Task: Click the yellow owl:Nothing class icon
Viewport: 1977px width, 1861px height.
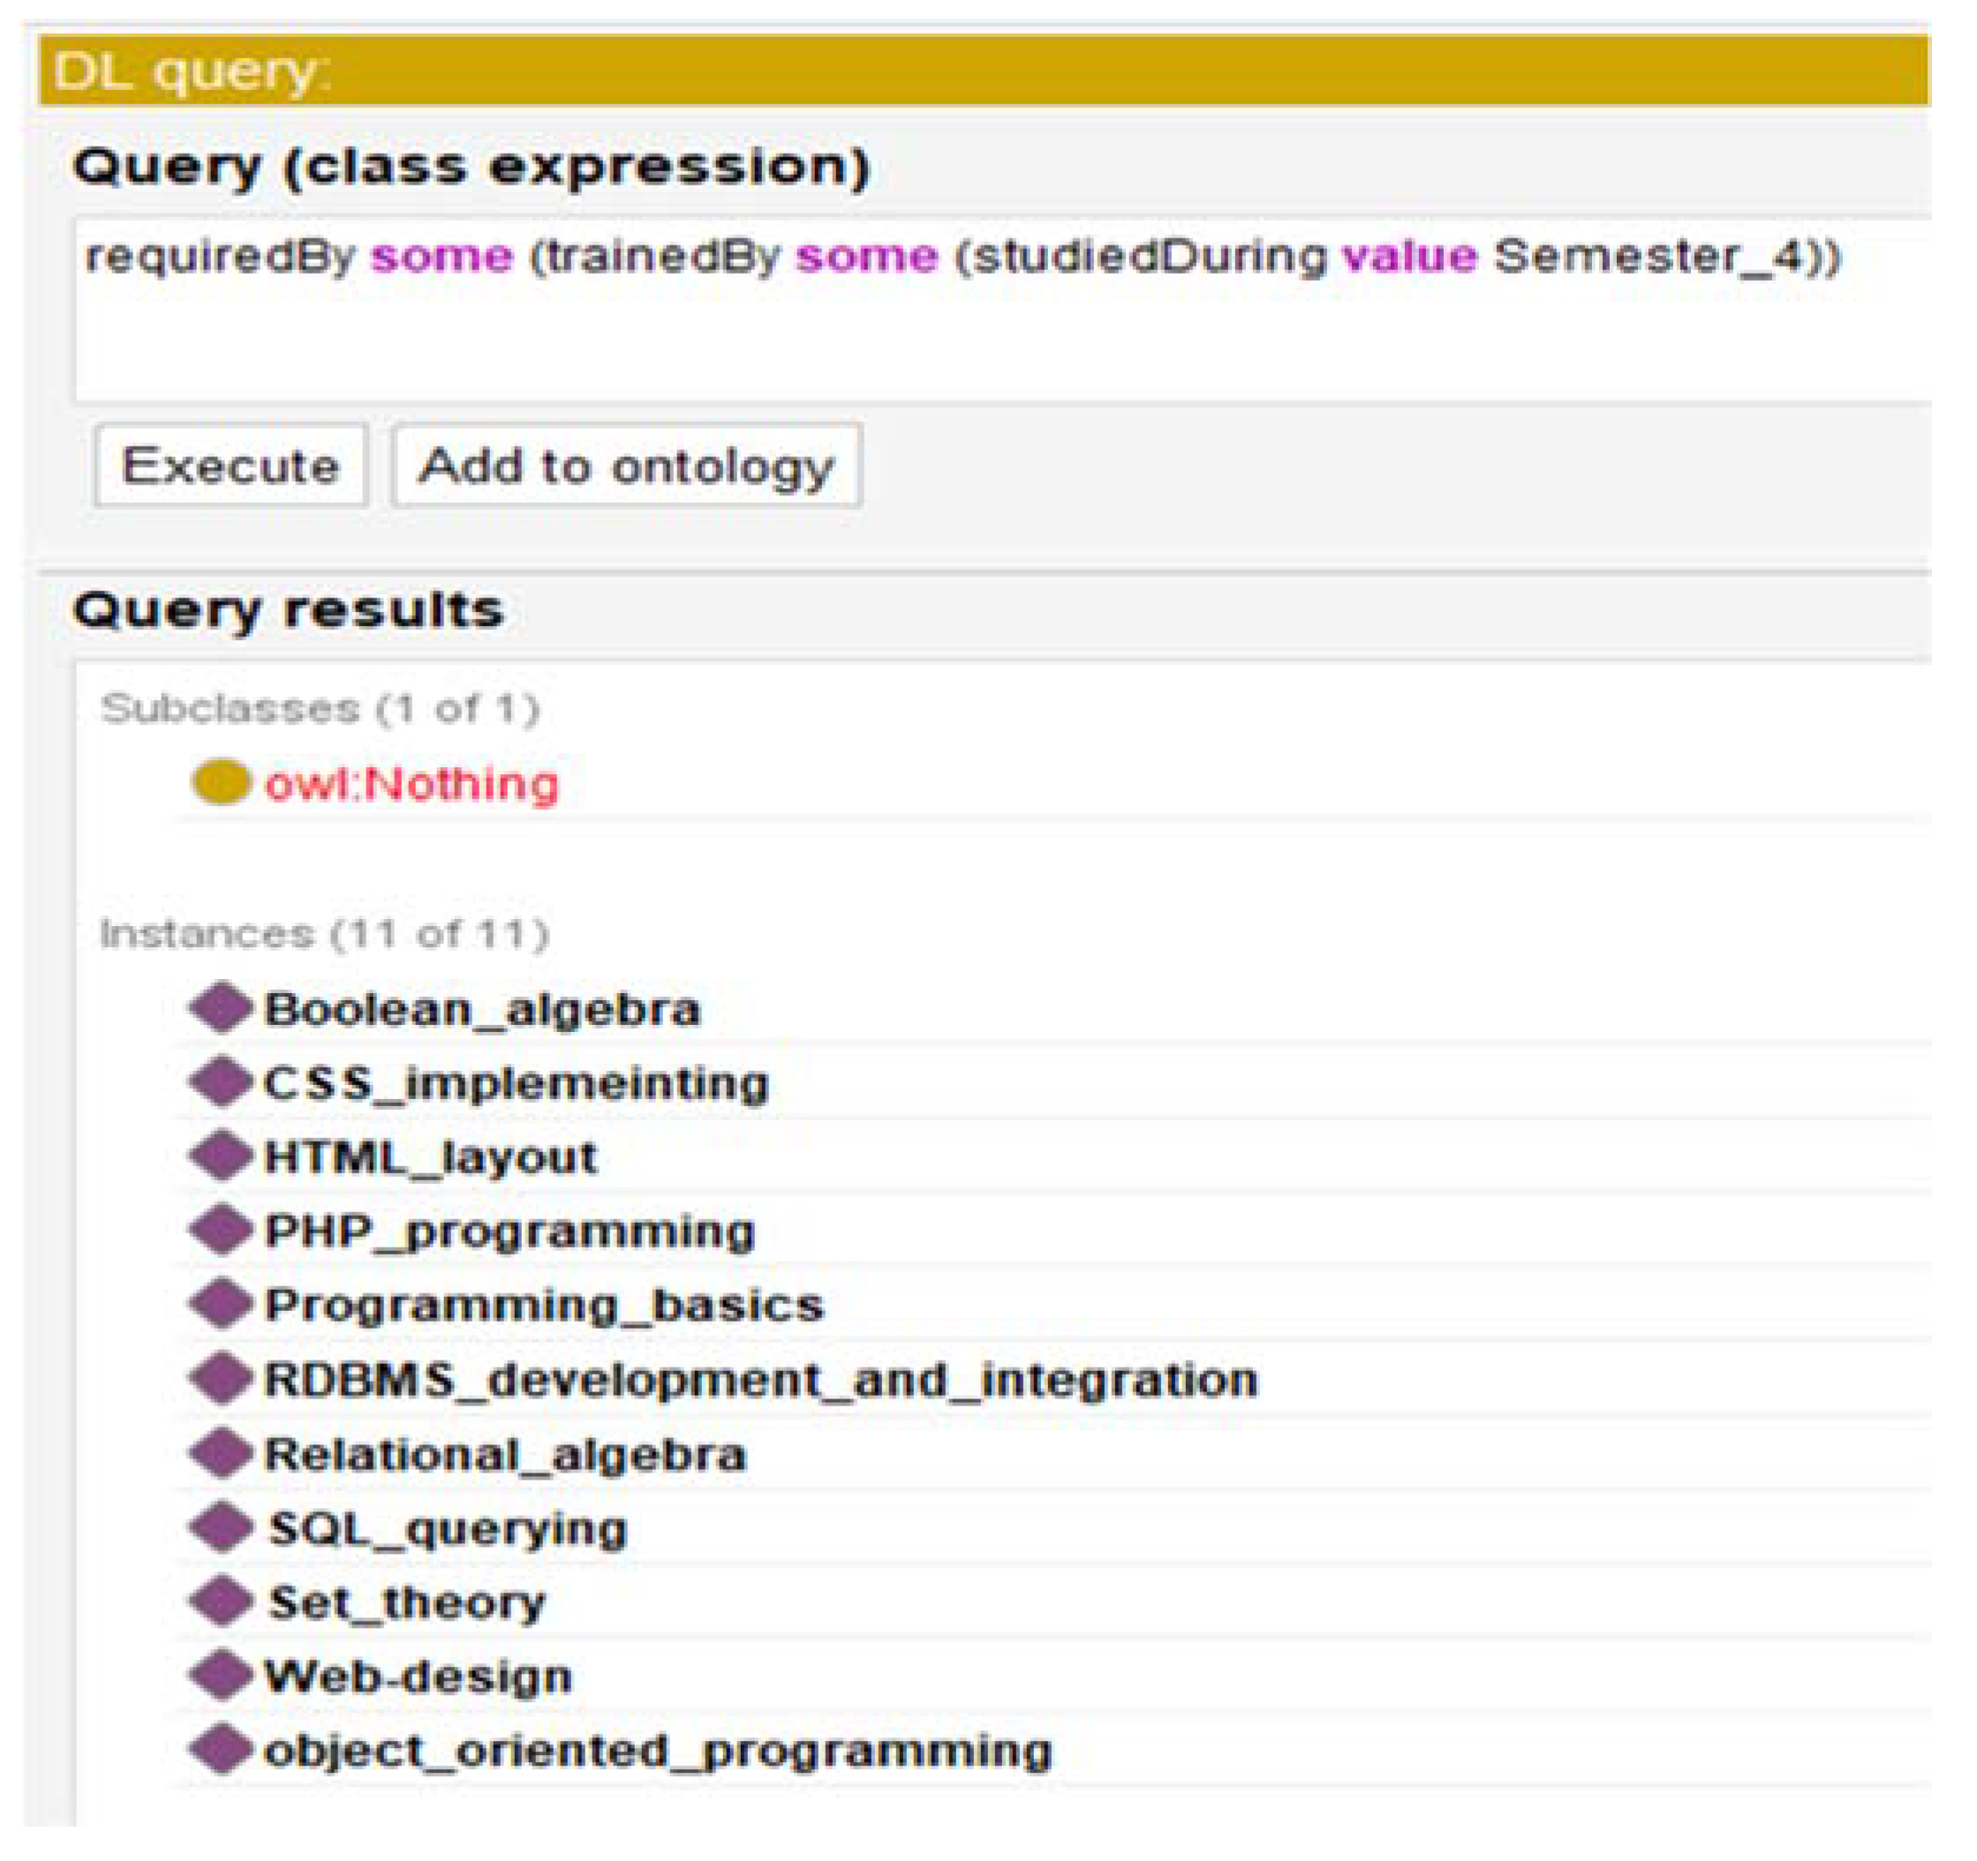Action: (220, 782)
